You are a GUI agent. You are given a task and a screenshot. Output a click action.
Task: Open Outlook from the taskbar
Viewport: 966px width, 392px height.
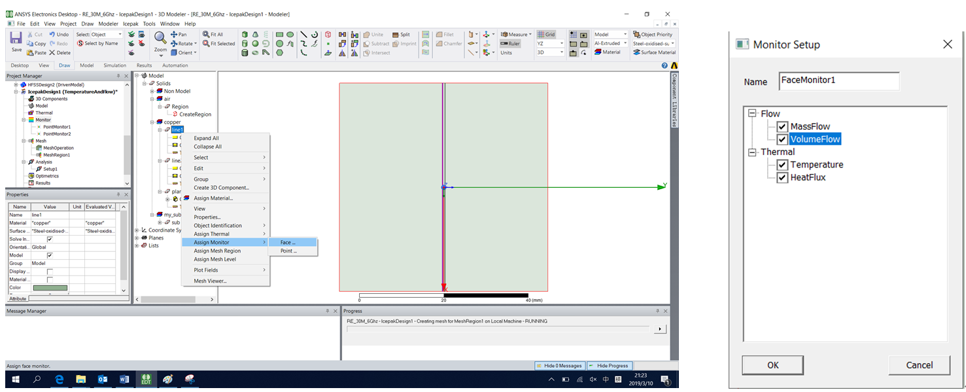[103, 379]
